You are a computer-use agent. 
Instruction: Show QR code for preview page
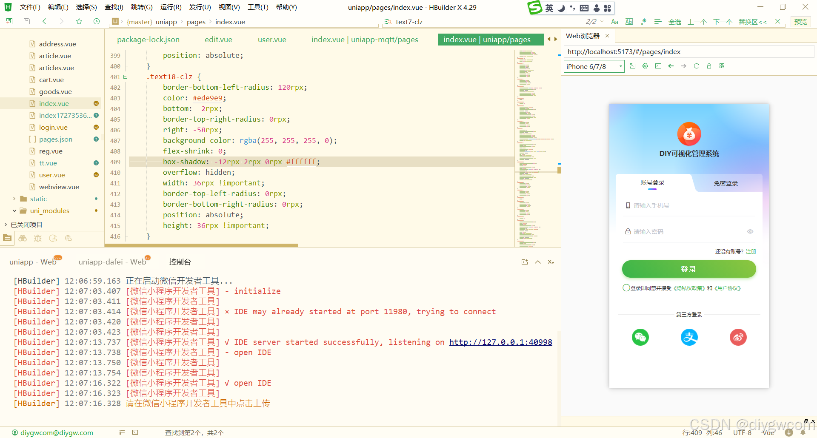722,66
